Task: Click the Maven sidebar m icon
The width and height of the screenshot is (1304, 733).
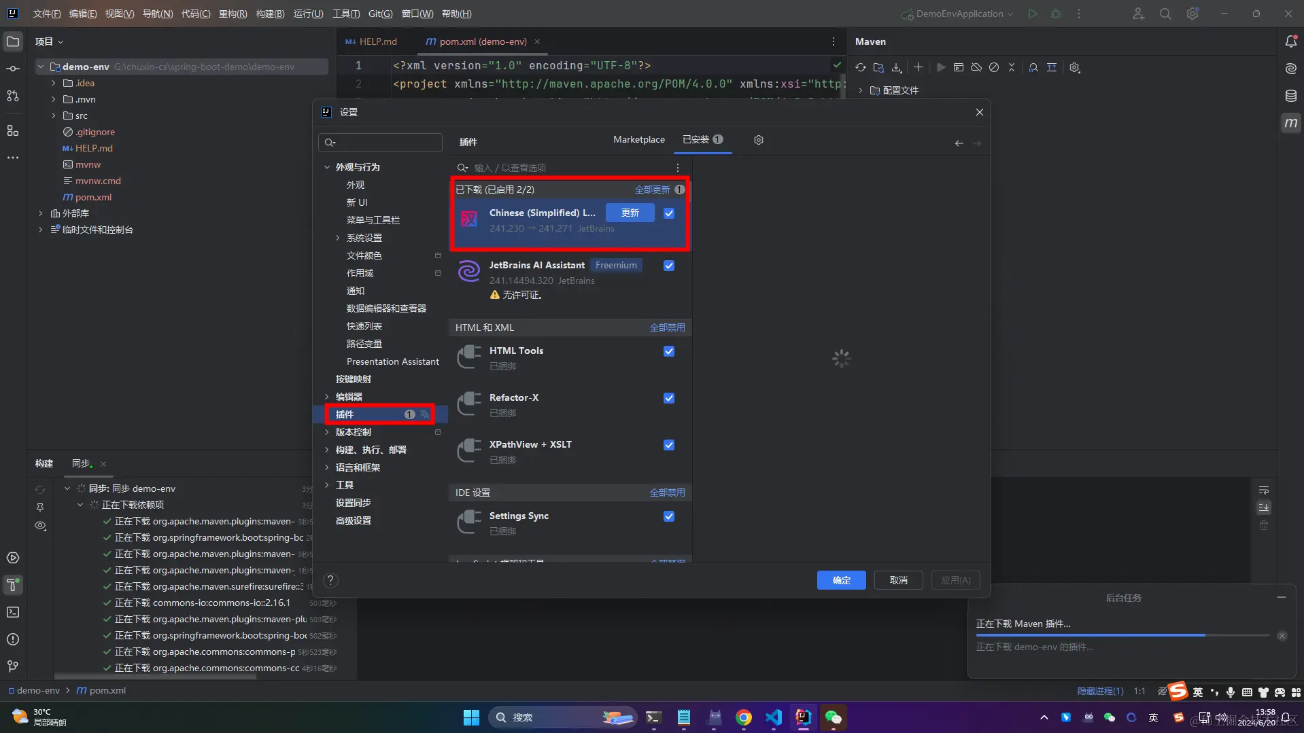Action: 1291,123
